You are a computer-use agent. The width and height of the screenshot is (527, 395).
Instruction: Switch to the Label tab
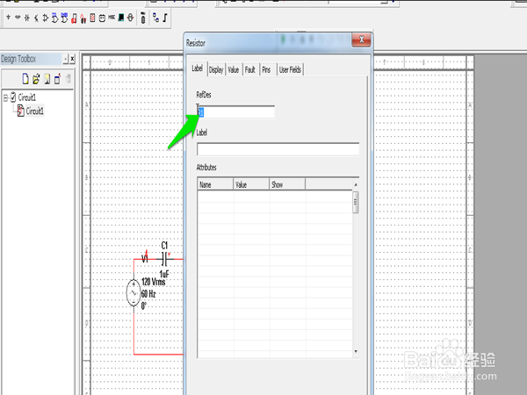tap(197, 68)
